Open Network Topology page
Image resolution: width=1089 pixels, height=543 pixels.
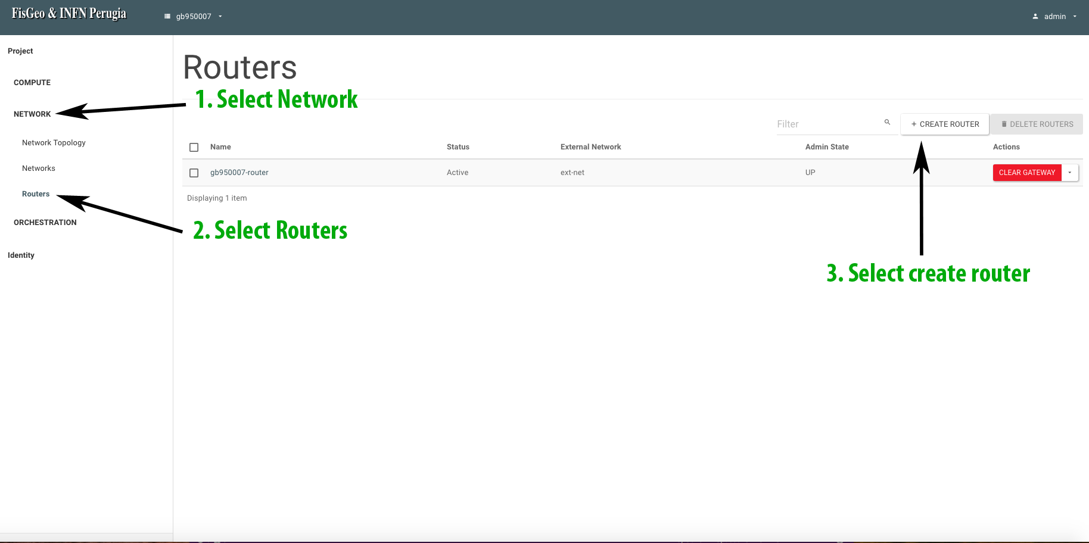(x=54, y=143)
